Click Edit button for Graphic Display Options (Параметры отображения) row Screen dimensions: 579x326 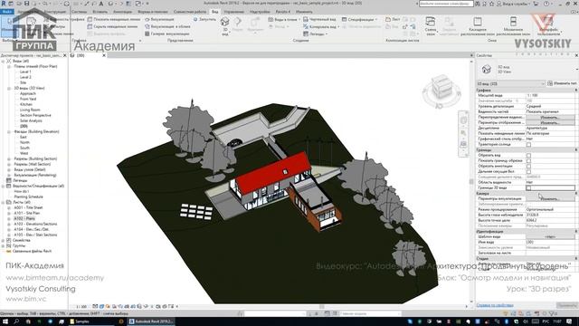[550, 123]
